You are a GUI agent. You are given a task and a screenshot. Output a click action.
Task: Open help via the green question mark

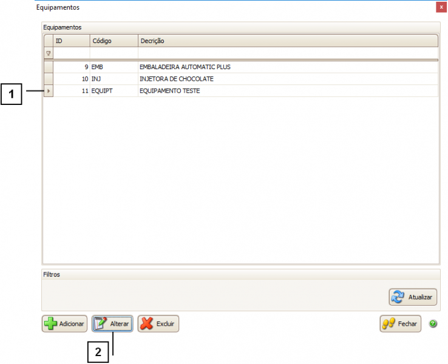click(x=433, y=324)
